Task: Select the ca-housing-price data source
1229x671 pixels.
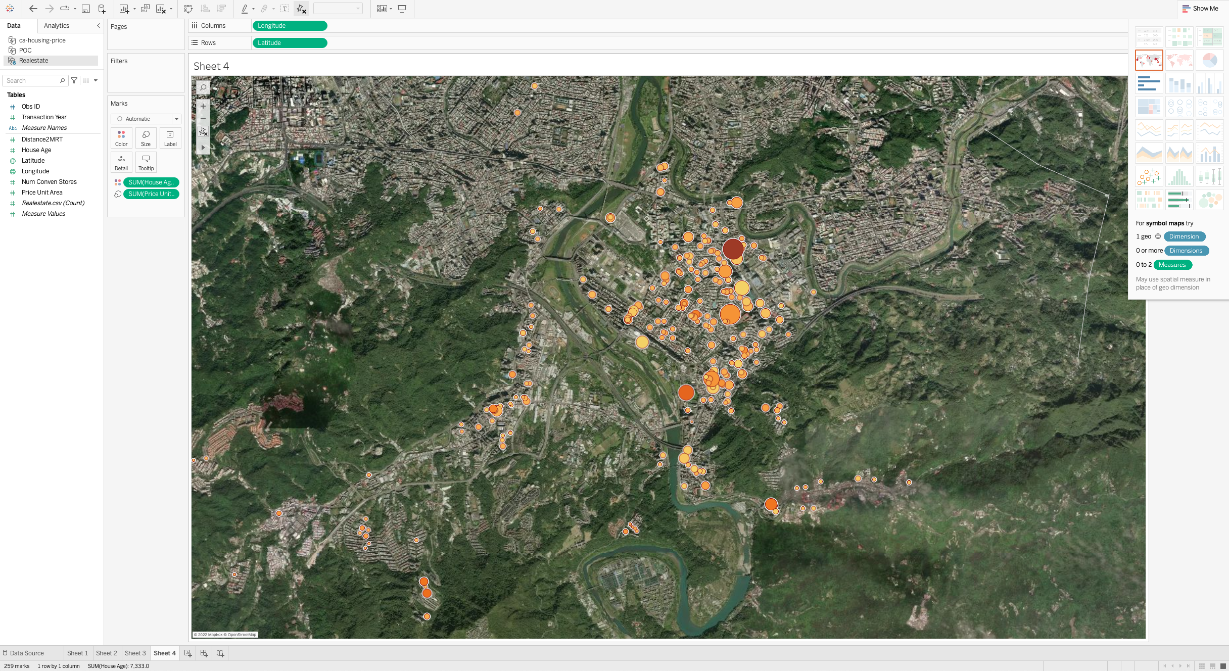Action: click(x=42, y=40)
